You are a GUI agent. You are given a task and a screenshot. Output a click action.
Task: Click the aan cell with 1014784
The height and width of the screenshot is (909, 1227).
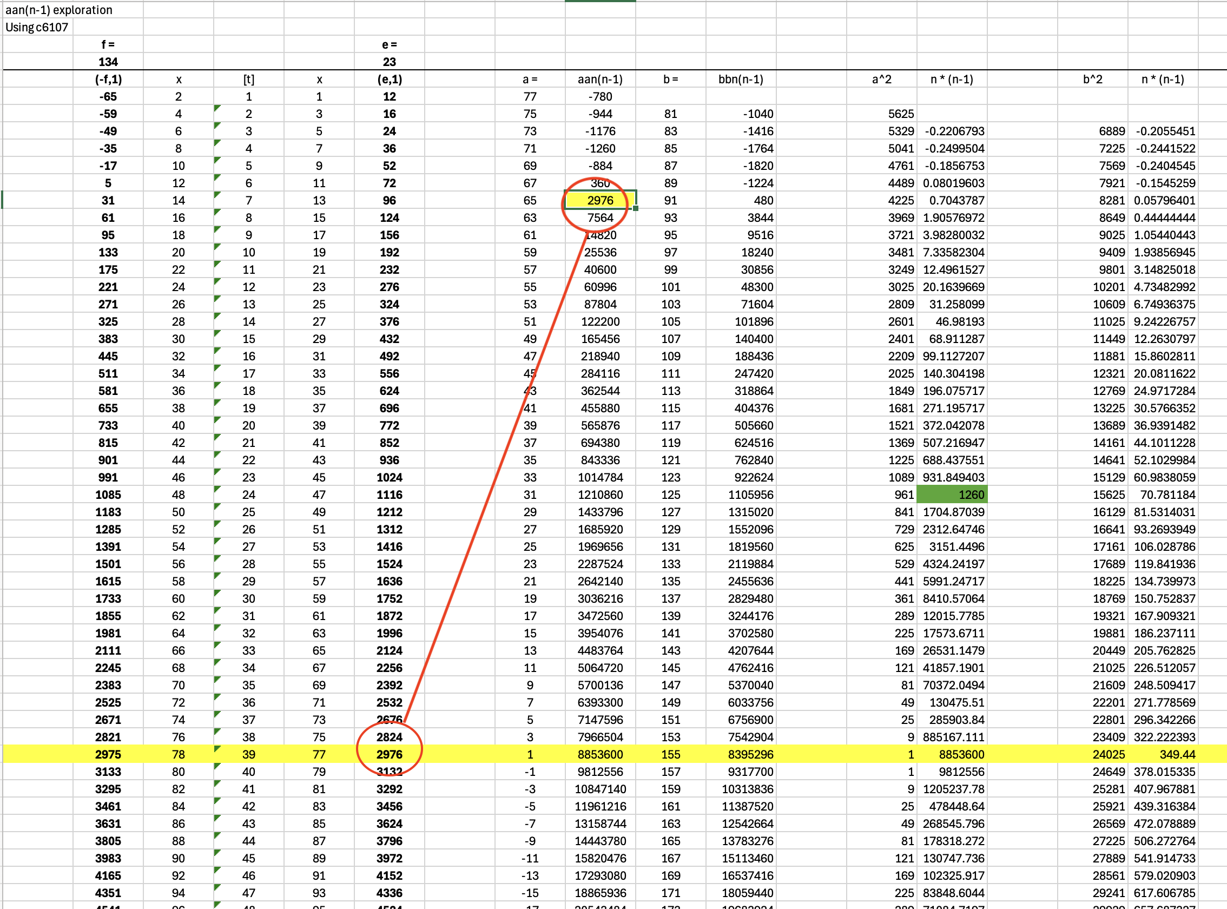pyautogui.click(x=601, y=477)
